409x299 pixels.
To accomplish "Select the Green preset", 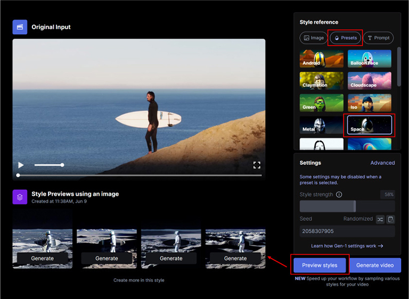I will click(x=321, y=103).
